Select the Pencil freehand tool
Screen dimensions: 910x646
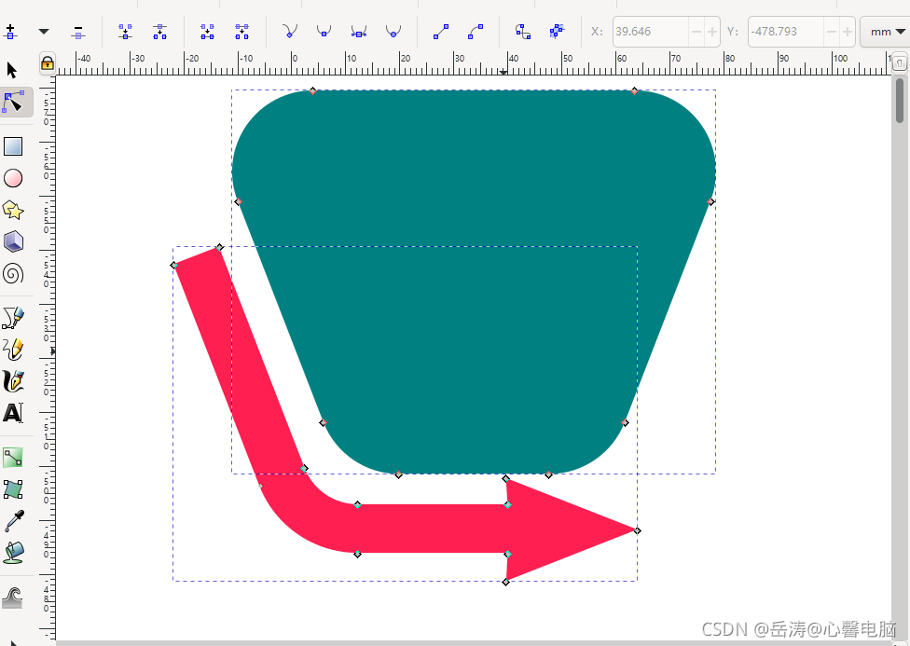click(x=13, y=350)
